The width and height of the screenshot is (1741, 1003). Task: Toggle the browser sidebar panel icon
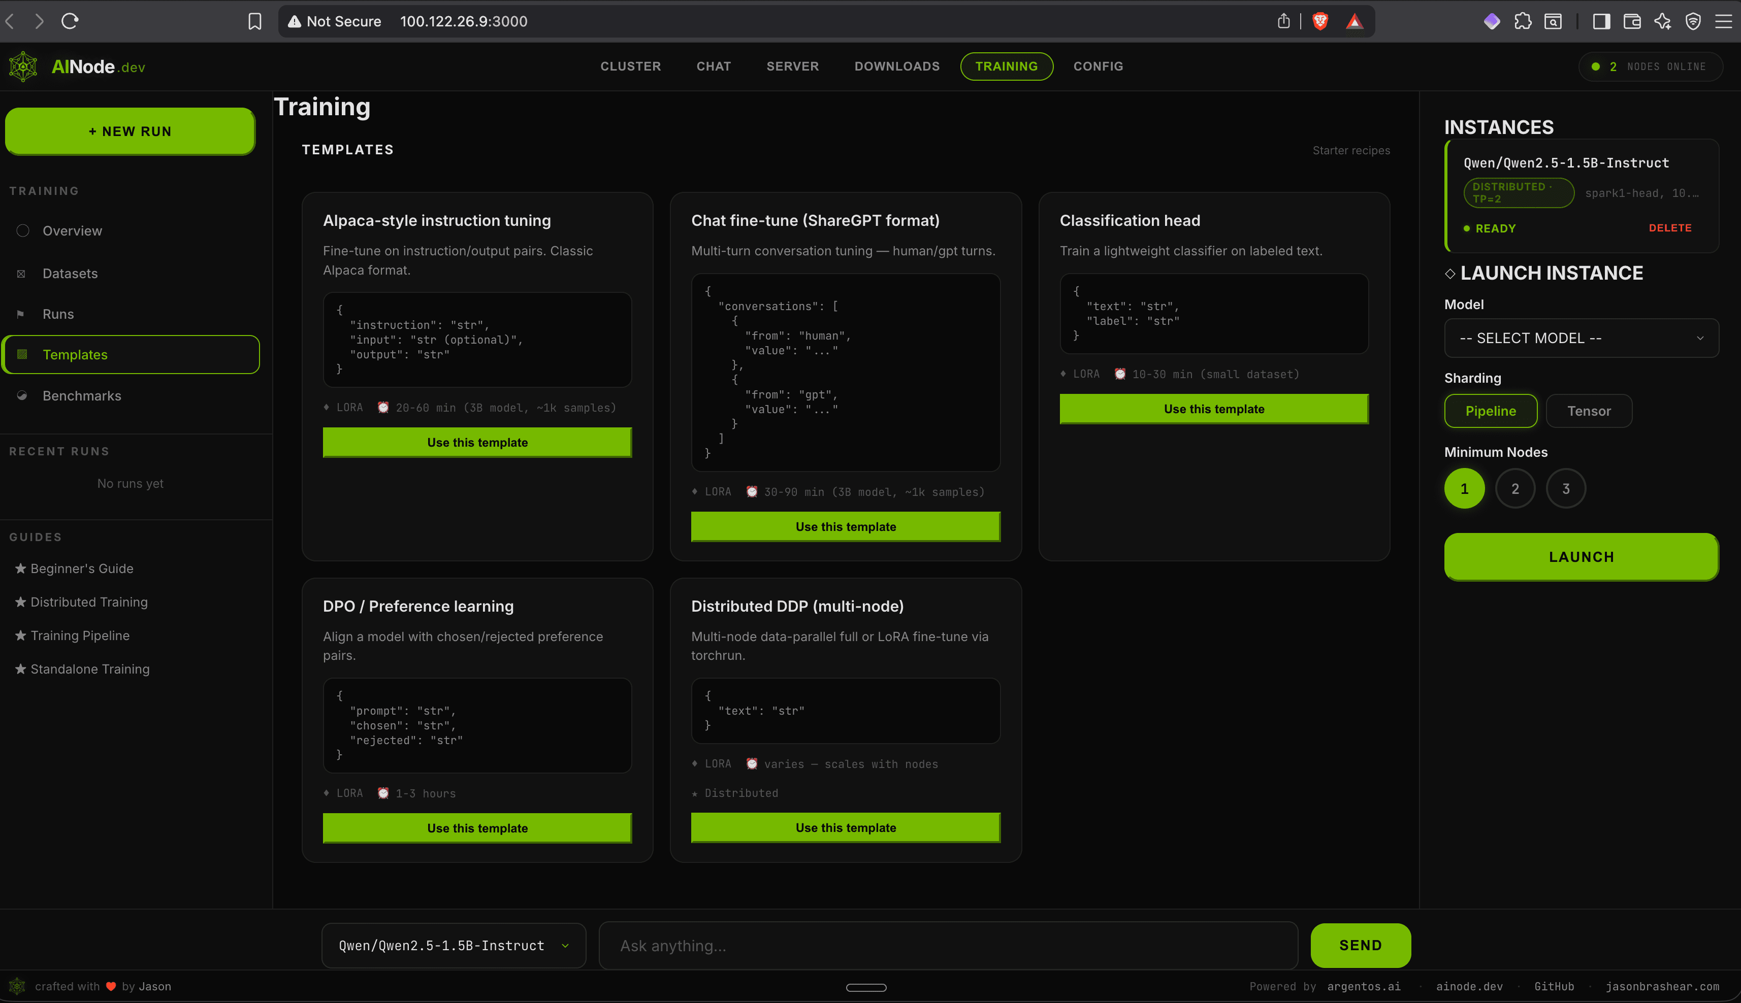click(1601, 21)
